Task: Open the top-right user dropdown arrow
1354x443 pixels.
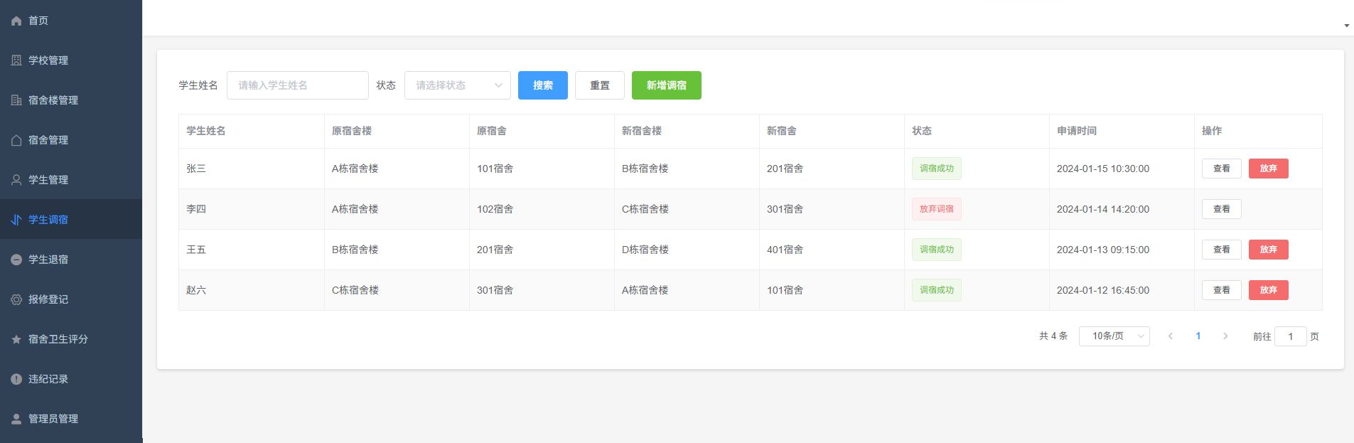Action: 1346,26
